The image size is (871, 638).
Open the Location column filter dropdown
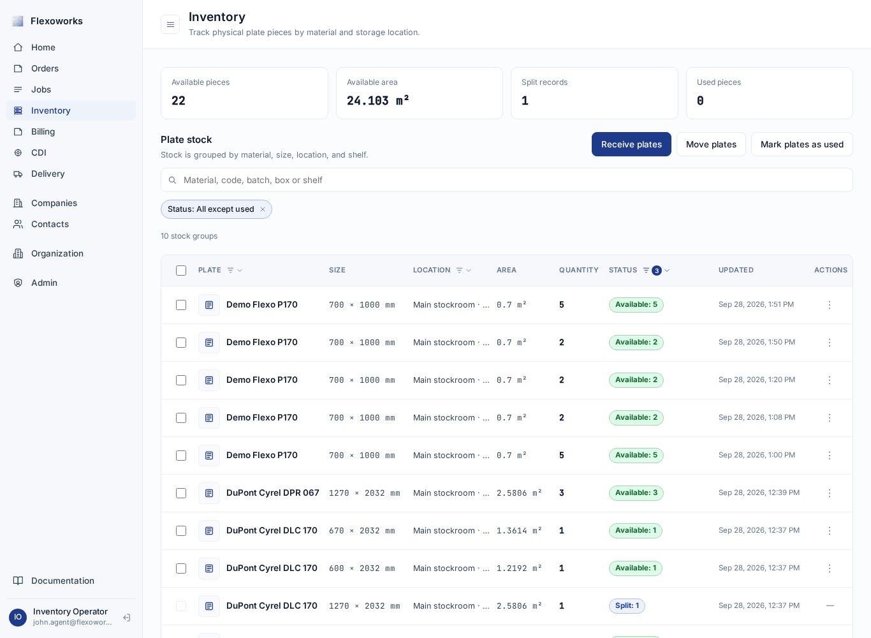tap(464, 271)
